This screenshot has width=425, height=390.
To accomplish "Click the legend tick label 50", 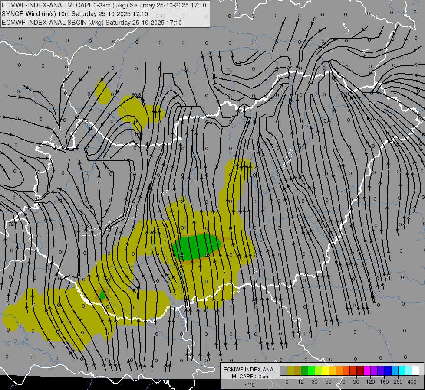I will point(328,382).
